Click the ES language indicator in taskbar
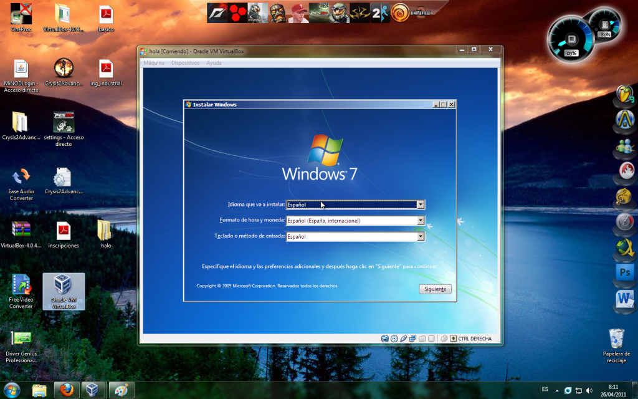This screenshot has height=399, width=638. coord(545,389)
